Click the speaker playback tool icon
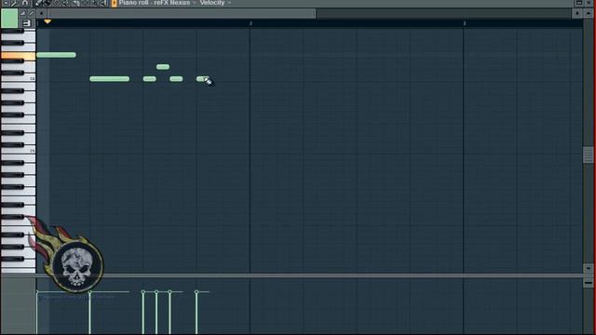The width and height of the screenshot is (596, 335). [x=103, y=3]
